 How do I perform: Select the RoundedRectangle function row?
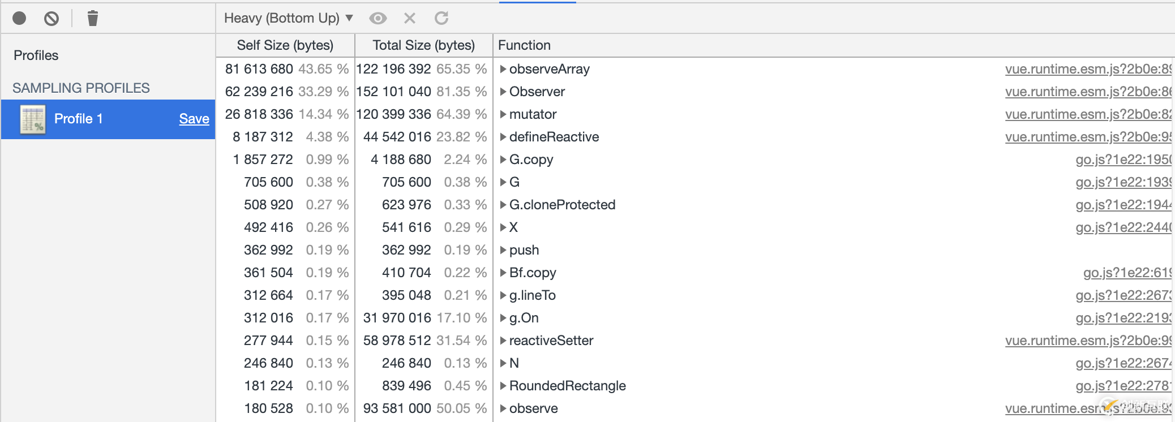click(567, 386)
